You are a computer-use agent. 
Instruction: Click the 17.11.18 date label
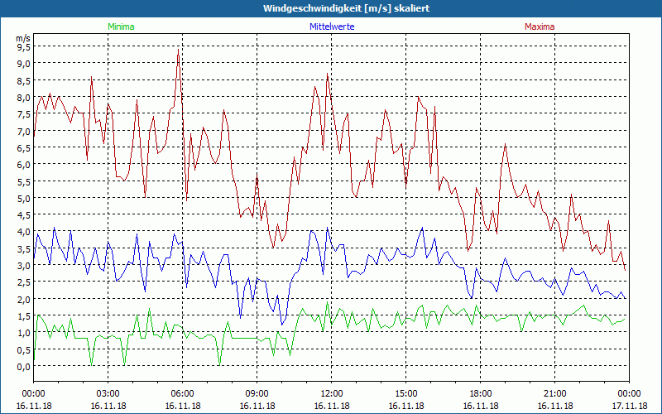[x=629, y=407]
